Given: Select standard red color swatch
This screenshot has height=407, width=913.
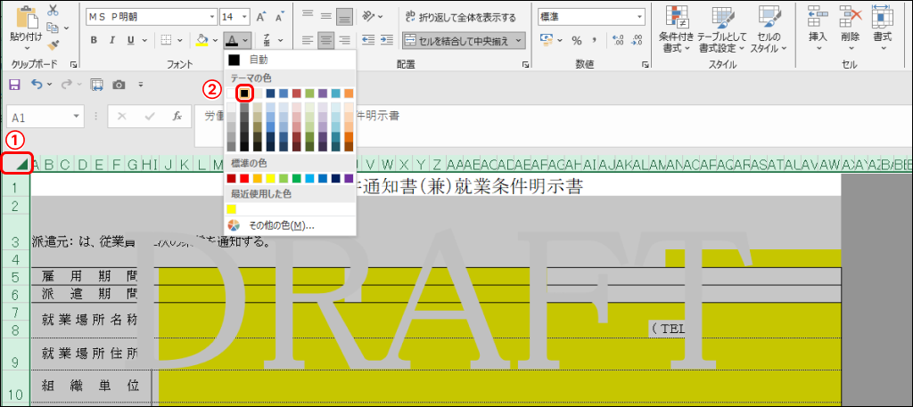Looking at the screenshot, I should pos(244,178).
